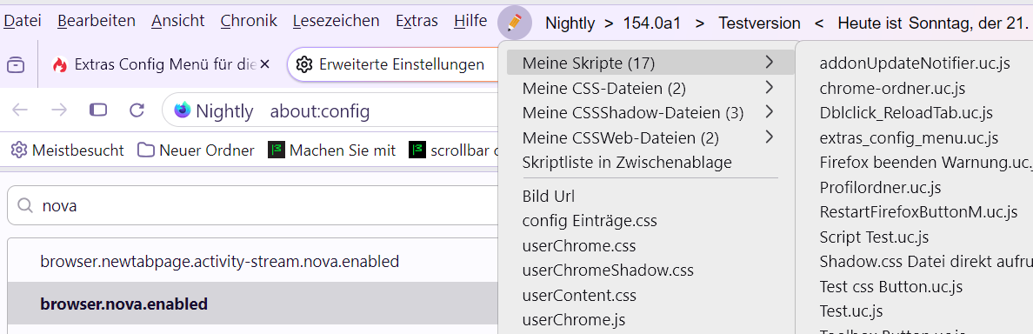Expand Meine Skripte (17) submenu arrow

pyautogui.click(x=769, y=62)
